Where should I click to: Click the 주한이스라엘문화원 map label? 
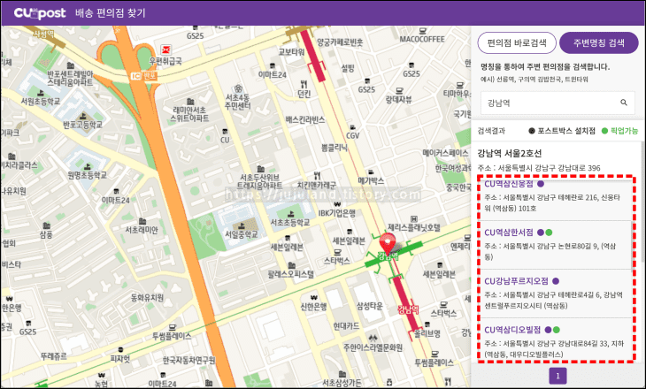(x=373, y=347)
